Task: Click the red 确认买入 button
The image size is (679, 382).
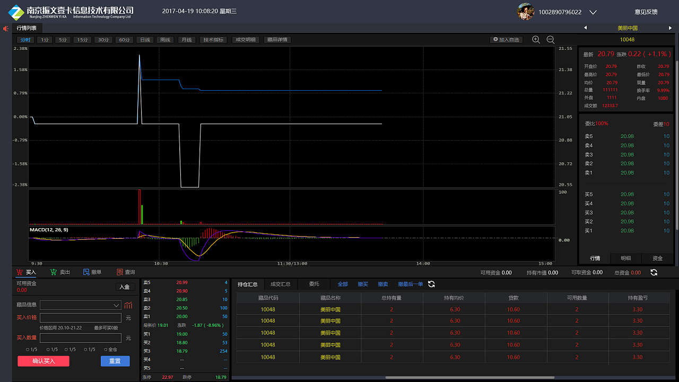Action: pos(43,361)
